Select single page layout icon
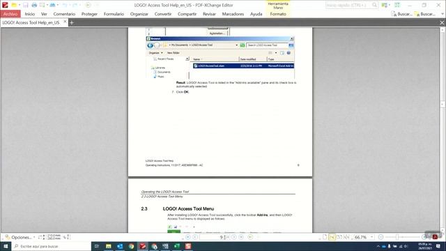The image size is (446, 251). 325,237
